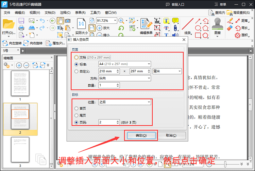Image resolution: width=255 pixels, height=171 pixels.
Task: Open a file with the folder icon
Action: tap(8, 24)
